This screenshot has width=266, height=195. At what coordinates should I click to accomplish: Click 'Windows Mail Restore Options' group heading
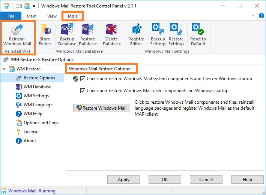point(99,69)
